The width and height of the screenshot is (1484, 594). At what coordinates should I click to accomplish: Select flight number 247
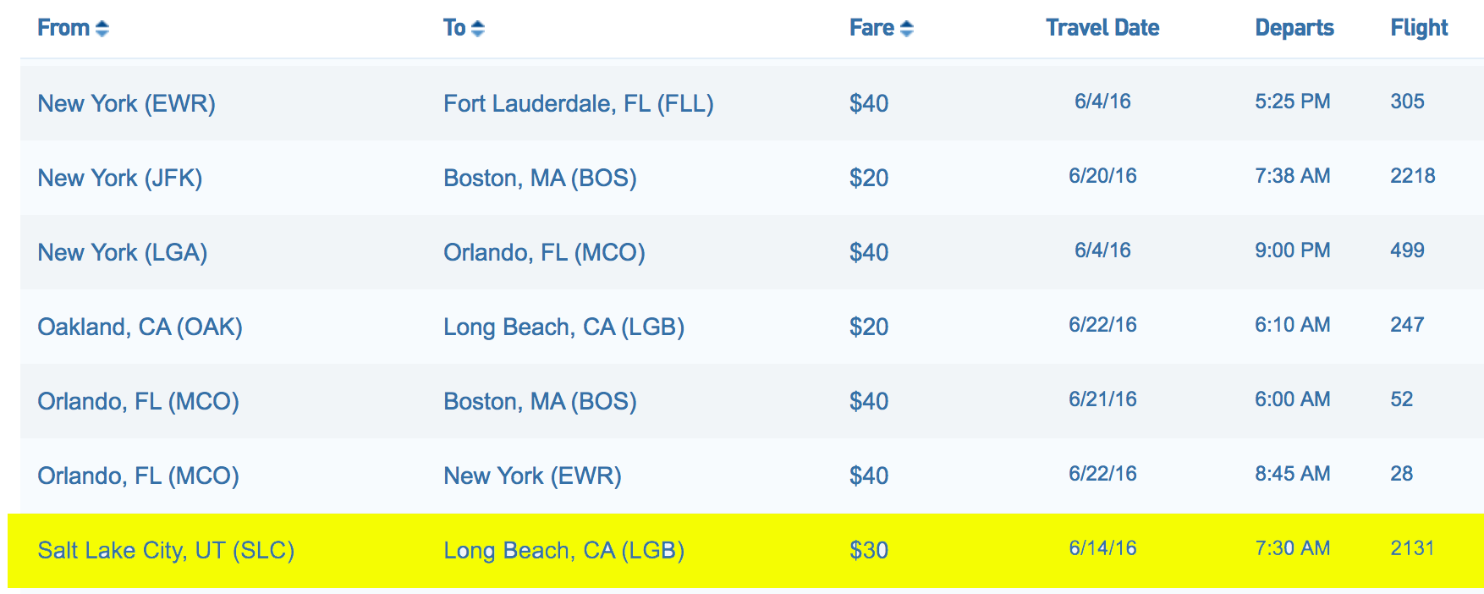click(x=1407, y=325)
